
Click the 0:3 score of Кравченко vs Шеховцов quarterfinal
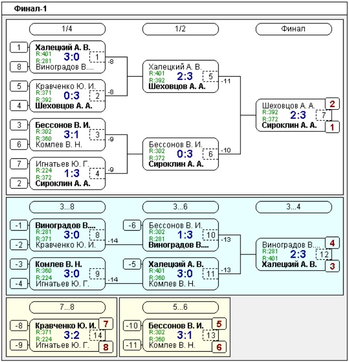tap(71, 96)
